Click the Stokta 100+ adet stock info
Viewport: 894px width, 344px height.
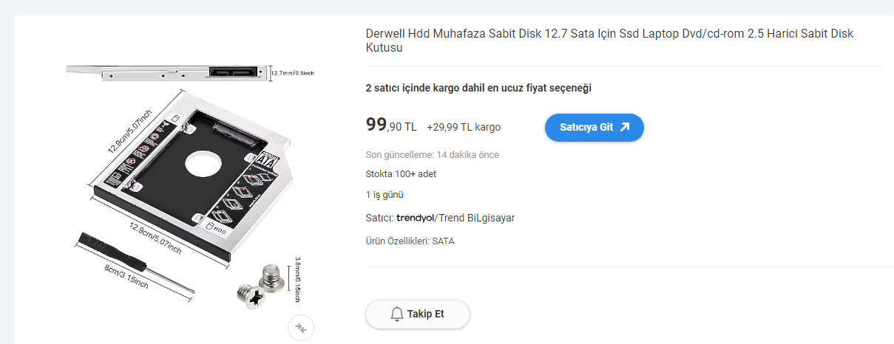point(401,174)
